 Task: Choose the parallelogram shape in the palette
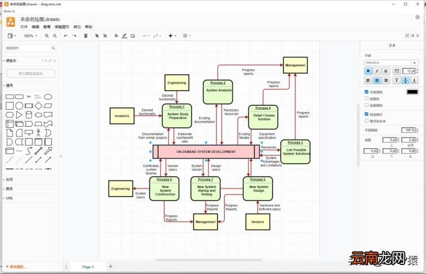(48, 106)
